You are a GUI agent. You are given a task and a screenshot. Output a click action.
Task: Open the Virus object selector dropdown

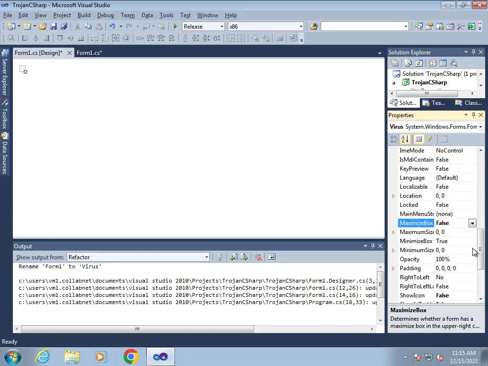click(x=480, y=127)
